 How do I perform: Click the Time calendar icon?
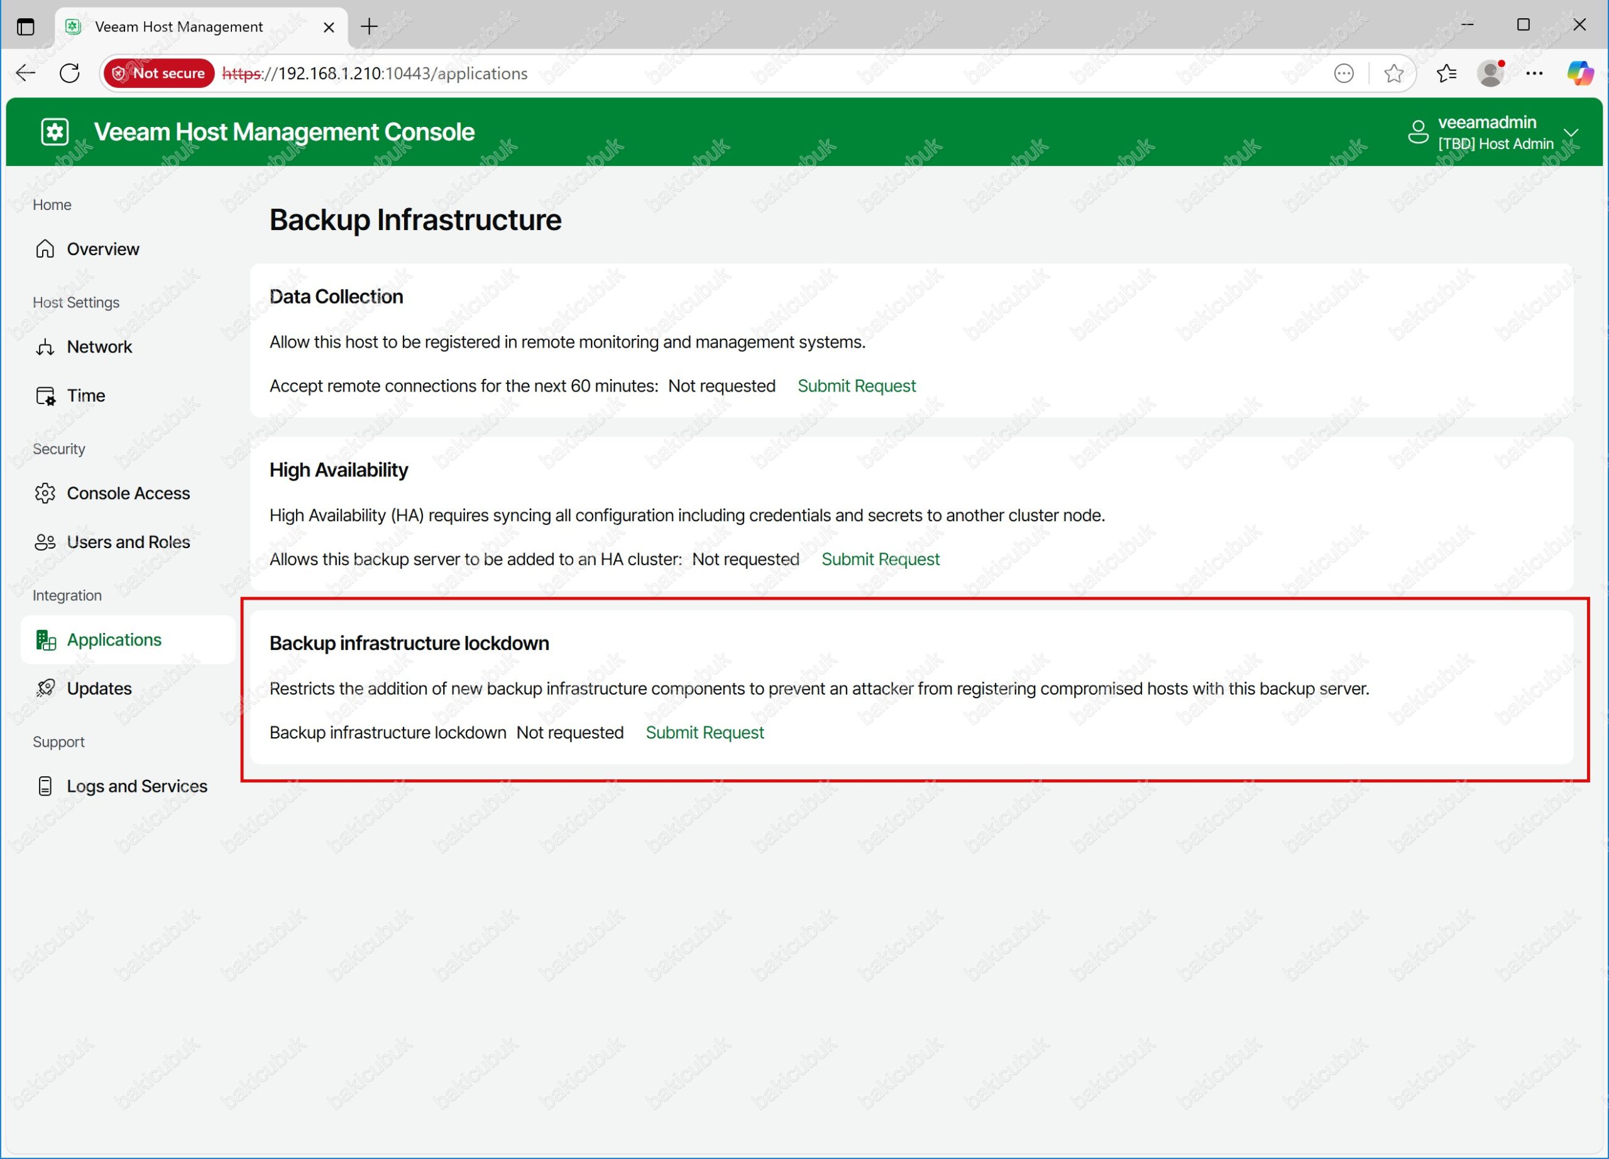click(45, 396)
